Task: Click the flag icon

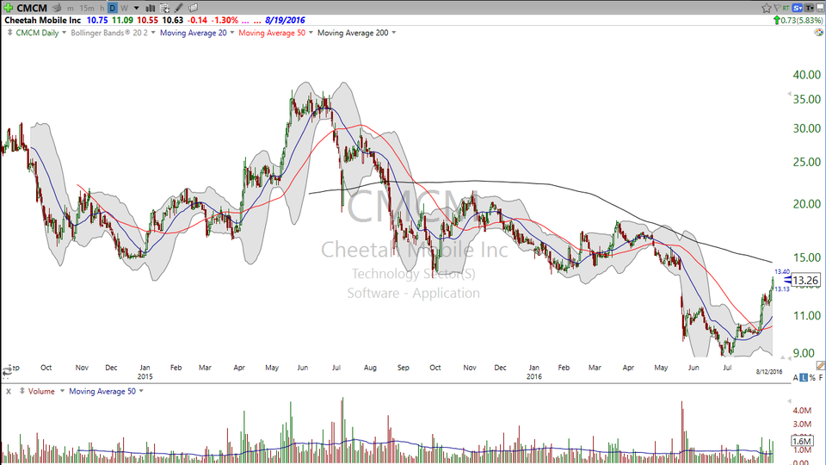Action: pos(777,8)
